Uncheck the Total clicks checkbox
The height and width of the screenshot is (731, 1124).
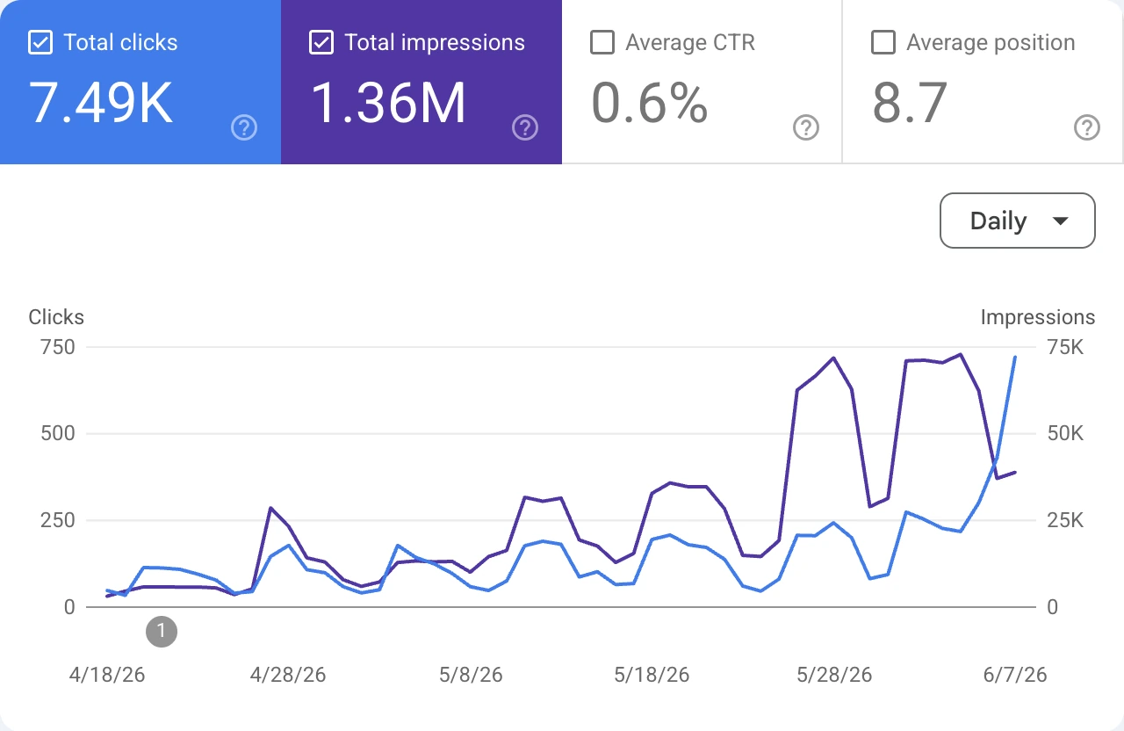tap(40, 42)
